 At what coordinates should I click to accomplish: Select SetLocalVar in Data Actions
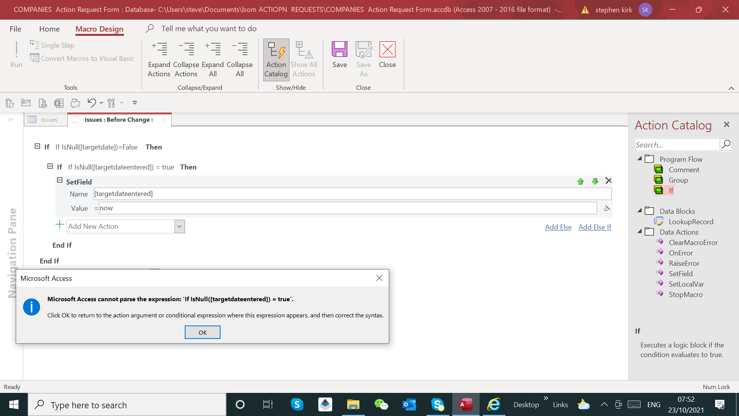(686, 284)
